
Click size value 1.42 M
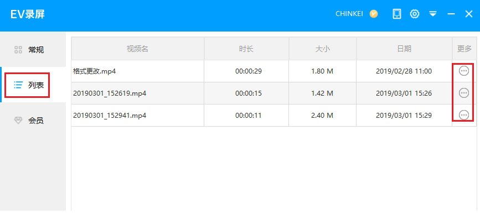[x=322, y=93]
